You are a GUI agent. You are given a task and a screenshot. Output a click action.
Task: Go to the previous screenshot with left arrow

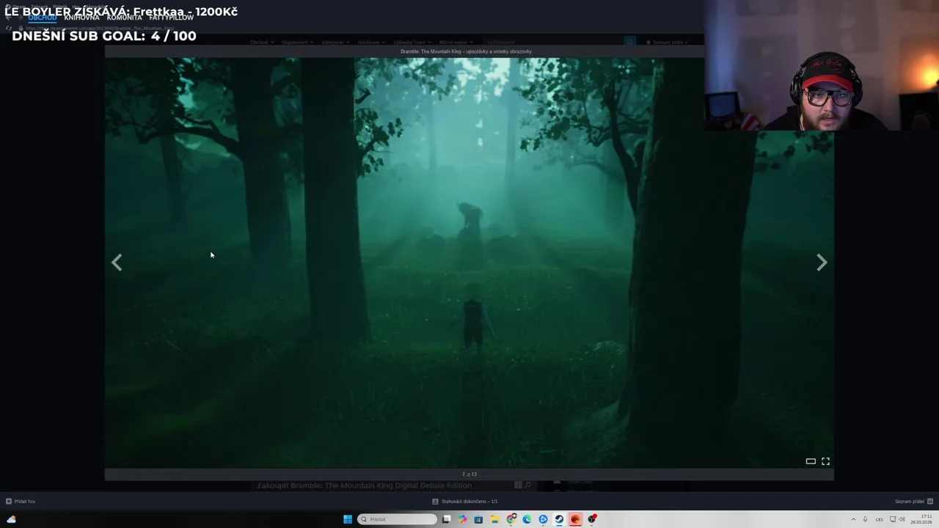(117, 263)
